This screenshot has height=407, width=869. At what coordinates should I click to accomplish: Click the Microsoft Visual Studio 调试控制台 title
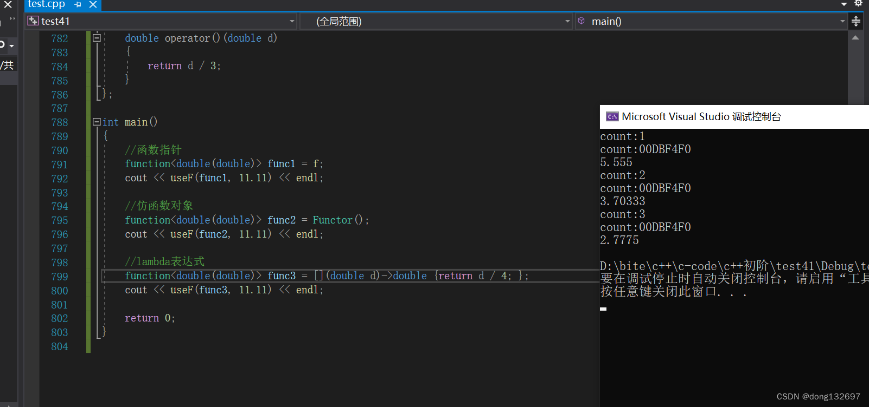tap(701, 116)
